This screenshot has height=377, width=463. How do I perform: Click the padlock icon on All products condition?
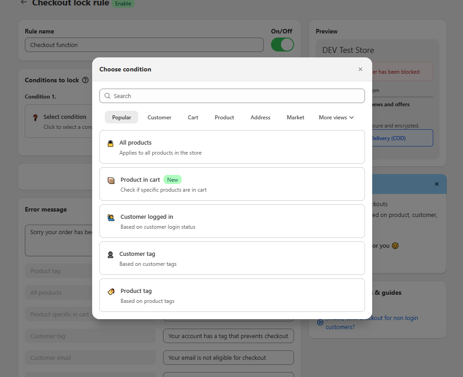110,142
